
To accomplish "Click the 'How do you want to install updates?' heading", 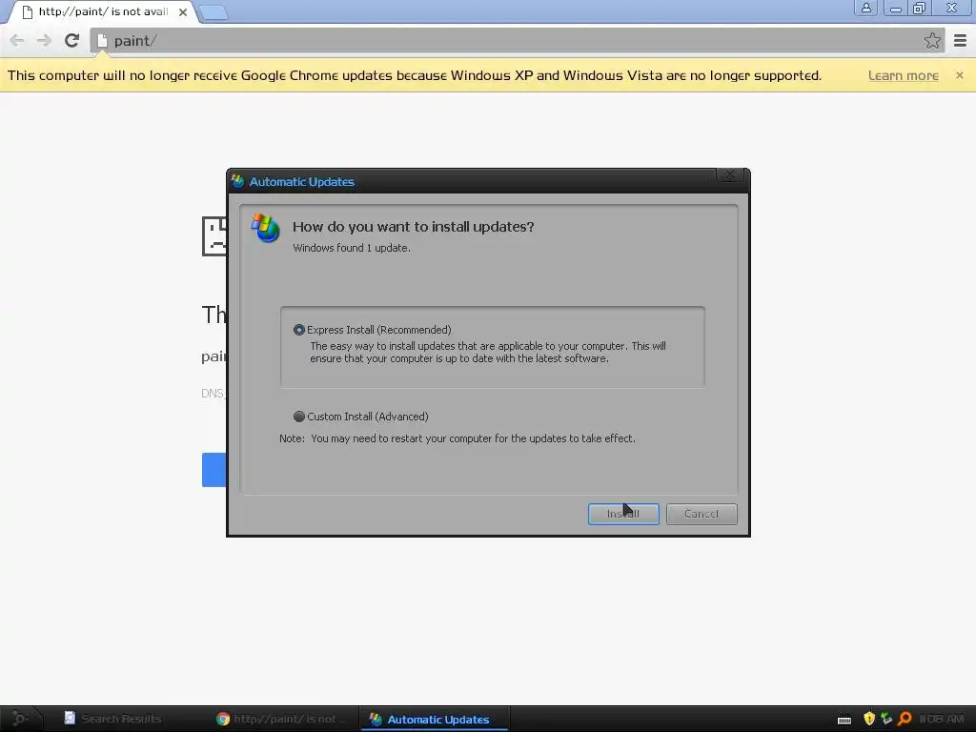I will [414, 227].
